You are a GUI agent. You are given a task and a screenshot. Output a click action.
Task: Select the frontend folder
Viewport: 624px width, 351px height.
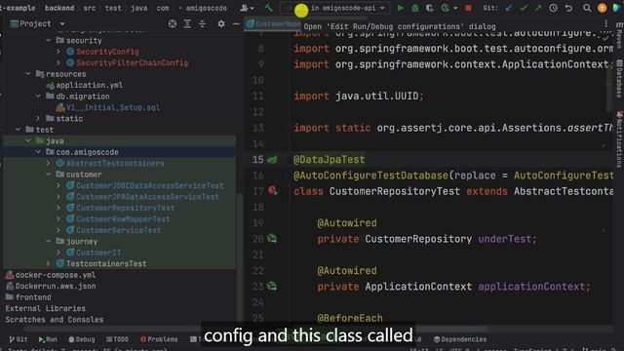[x=33, y=296]
